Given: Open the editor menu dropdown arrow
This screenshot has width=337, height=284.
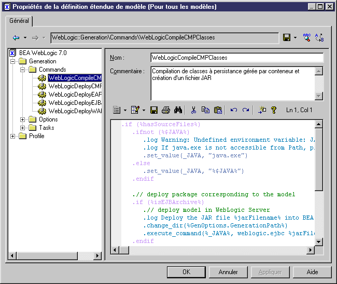Looking at the screenshot, I should click(124, 110).
